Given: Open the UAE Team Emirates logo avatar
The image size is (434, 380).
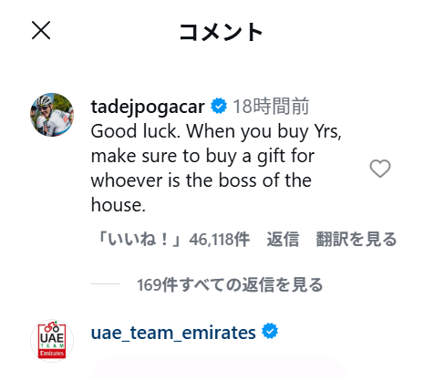Looking at the screenshot, I should click(52, 341).
